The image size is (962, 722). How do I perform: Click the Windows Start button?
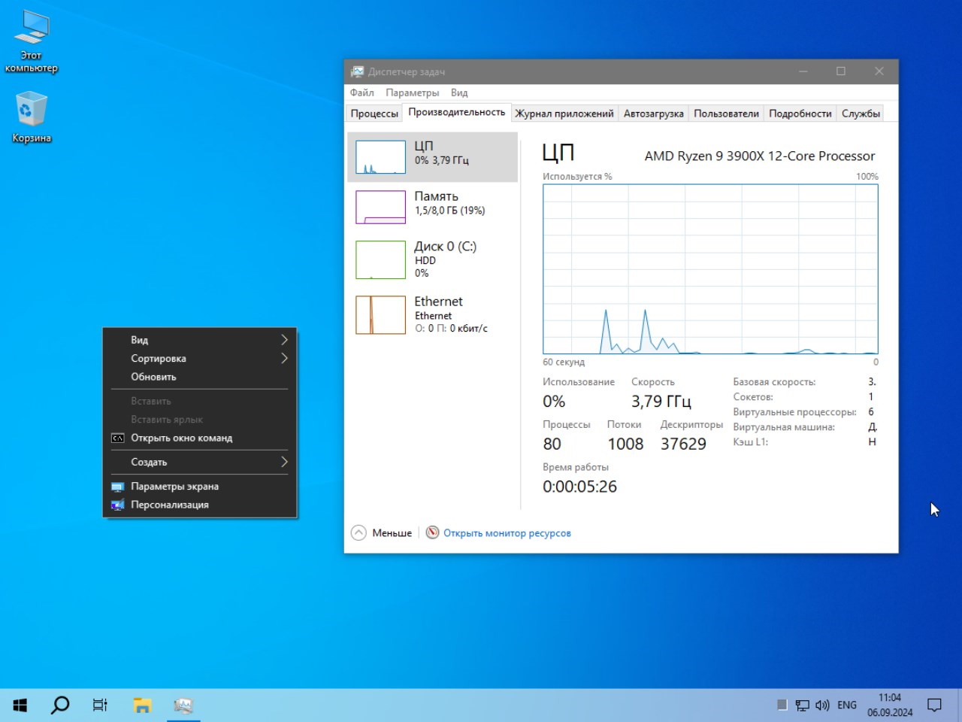(20, 705)
